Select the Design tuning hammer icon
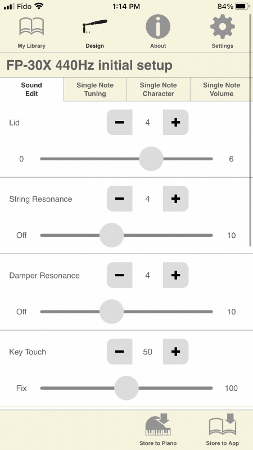 94,26
